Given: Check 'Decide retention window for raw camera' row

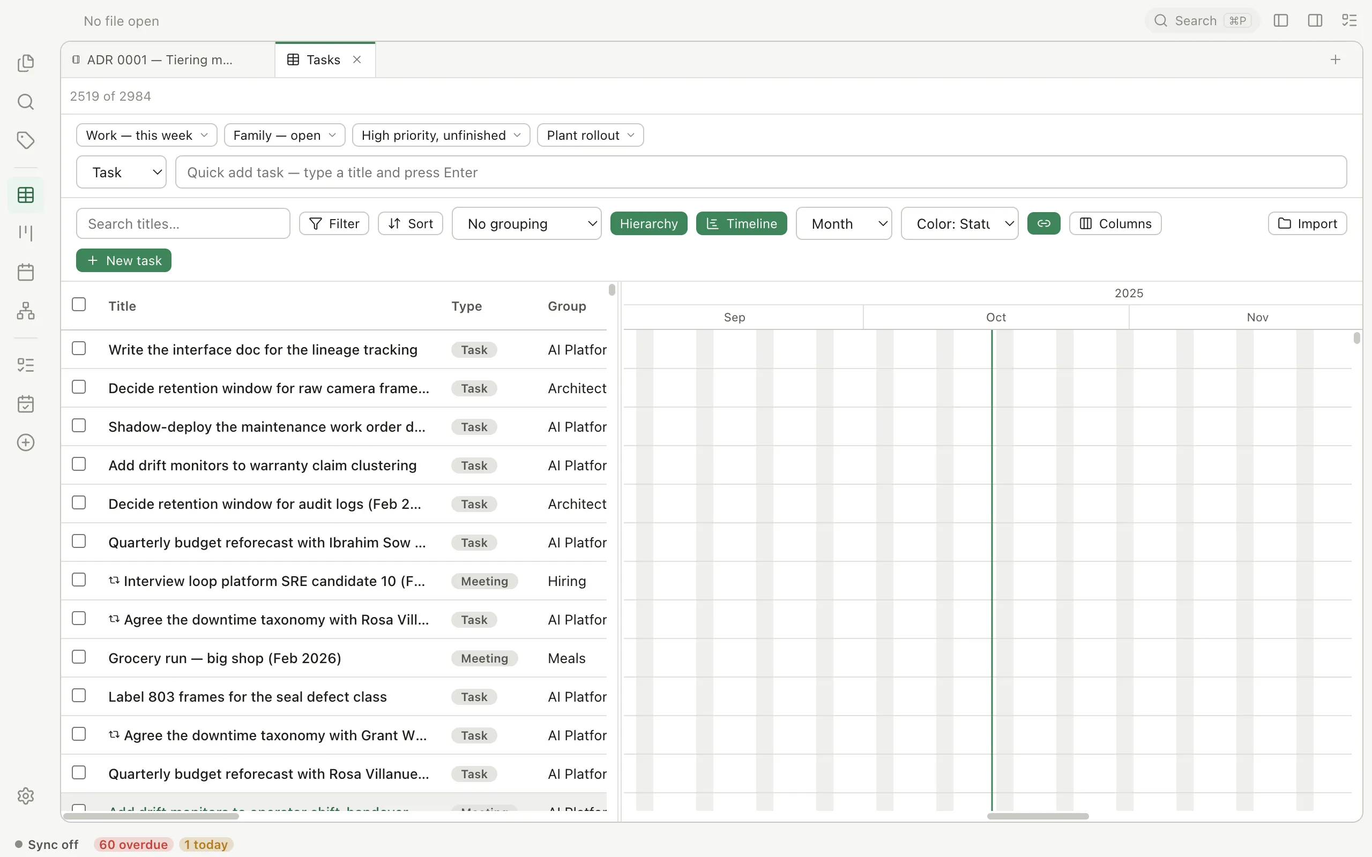Looking at the screenshot, I should [x=79, y=387].
